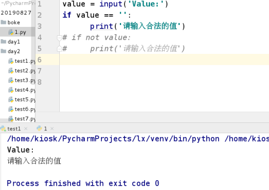Image resolution: width=269 pixels, height=190 pixels.
Task: Click the Python icon on test1 run tab
Action: (3, 128)
